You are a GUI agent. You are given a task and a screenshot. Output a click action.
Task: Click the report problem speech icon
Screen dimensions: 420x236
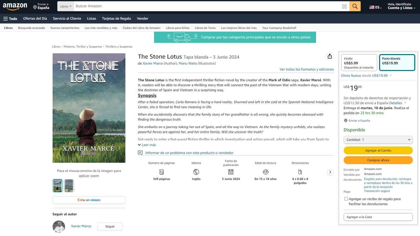[x=140, y=153]
